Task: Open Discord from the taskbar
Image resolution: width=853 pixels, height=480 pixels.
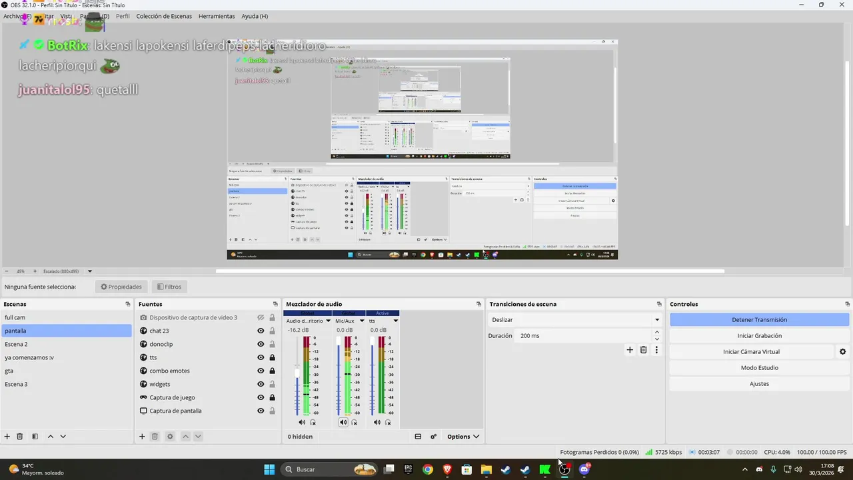Action: coord(584,469)
